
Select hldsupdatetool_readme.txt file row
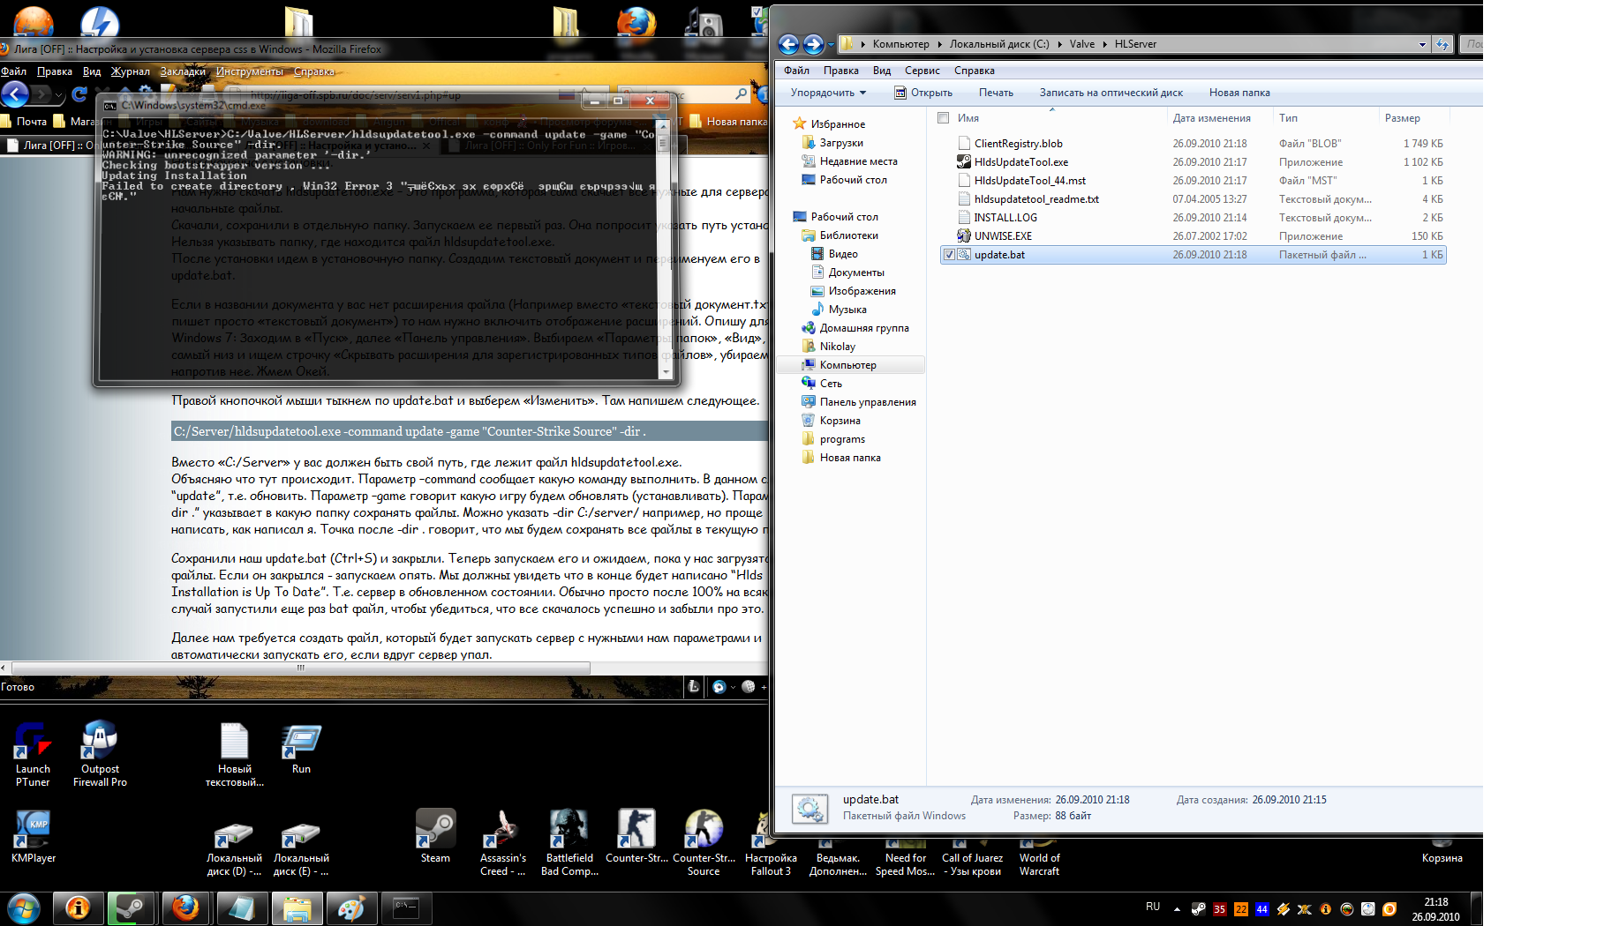[x=1194, y=199]
